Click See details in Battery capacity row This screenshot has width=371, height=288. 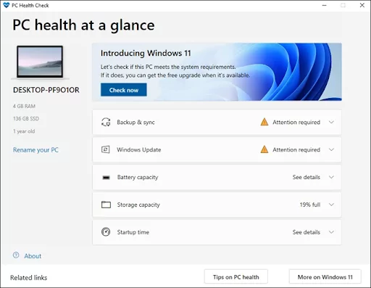pos(307,177)
